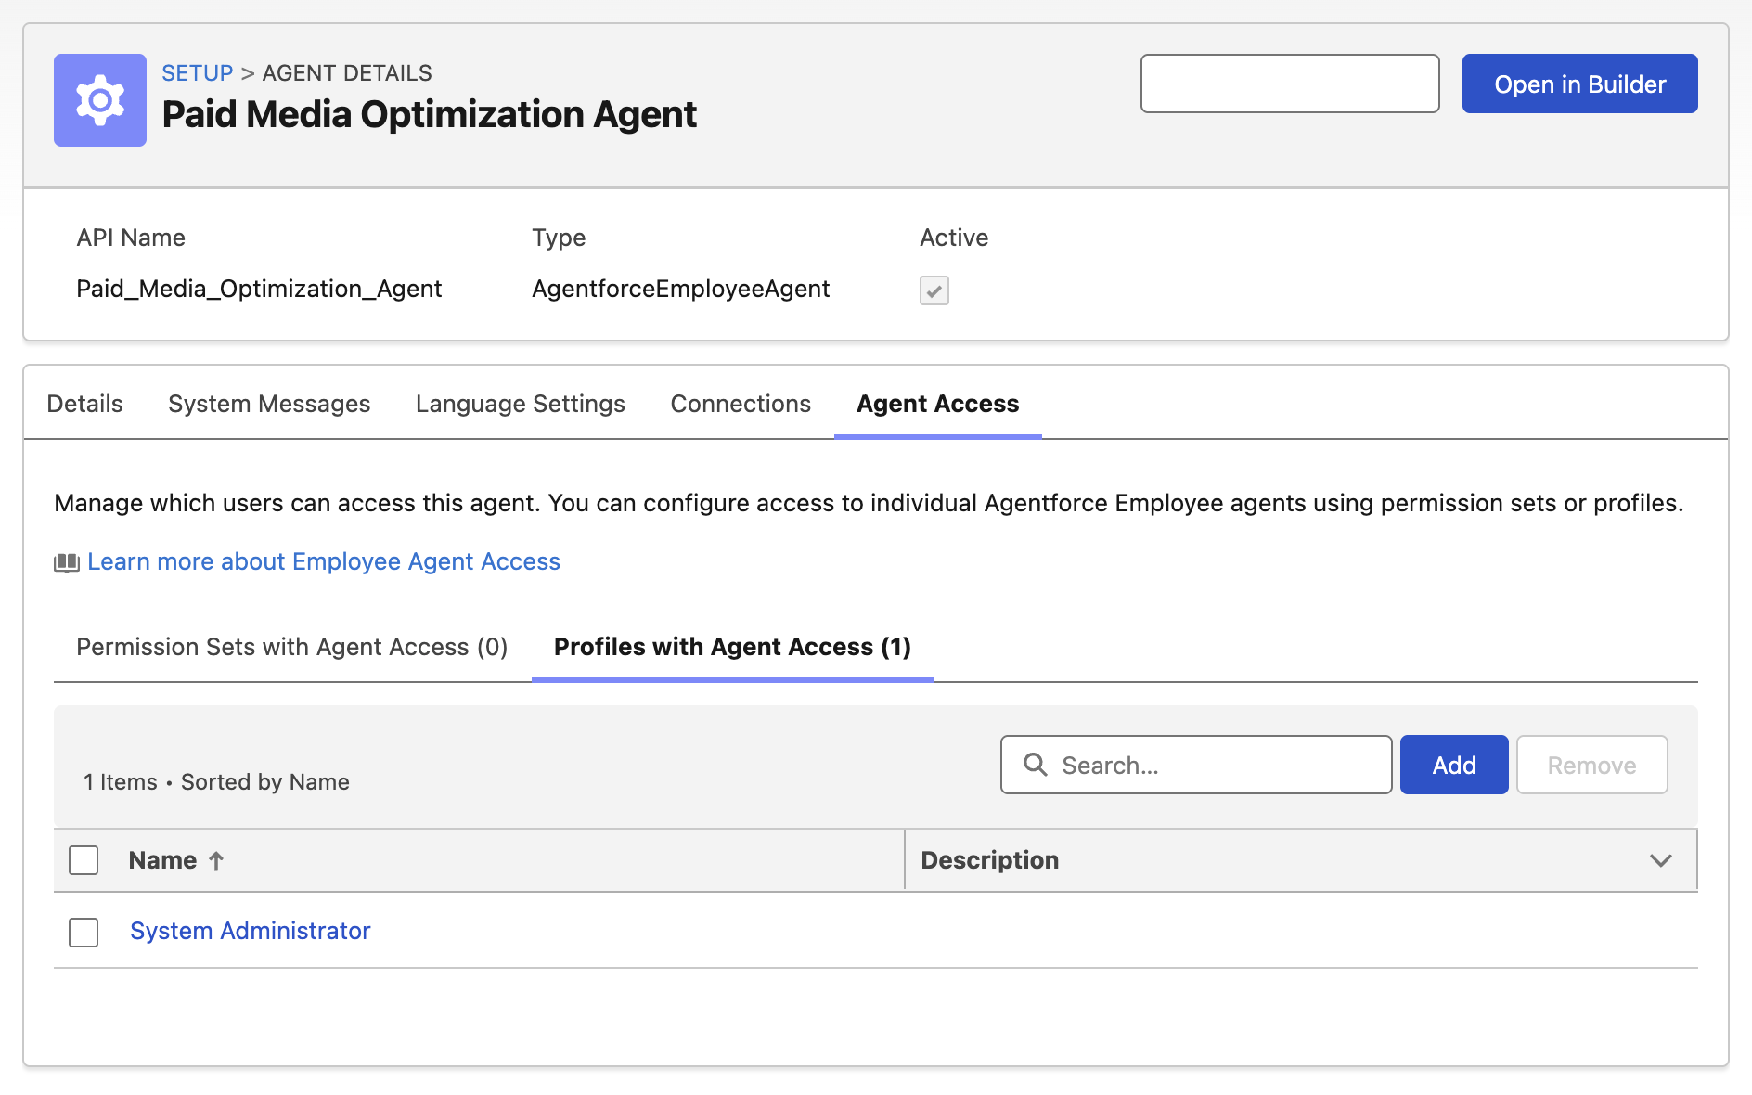Click the magnifying glass in the search box
This screenshot has width=1752, height=1095.
(1034, 765)
